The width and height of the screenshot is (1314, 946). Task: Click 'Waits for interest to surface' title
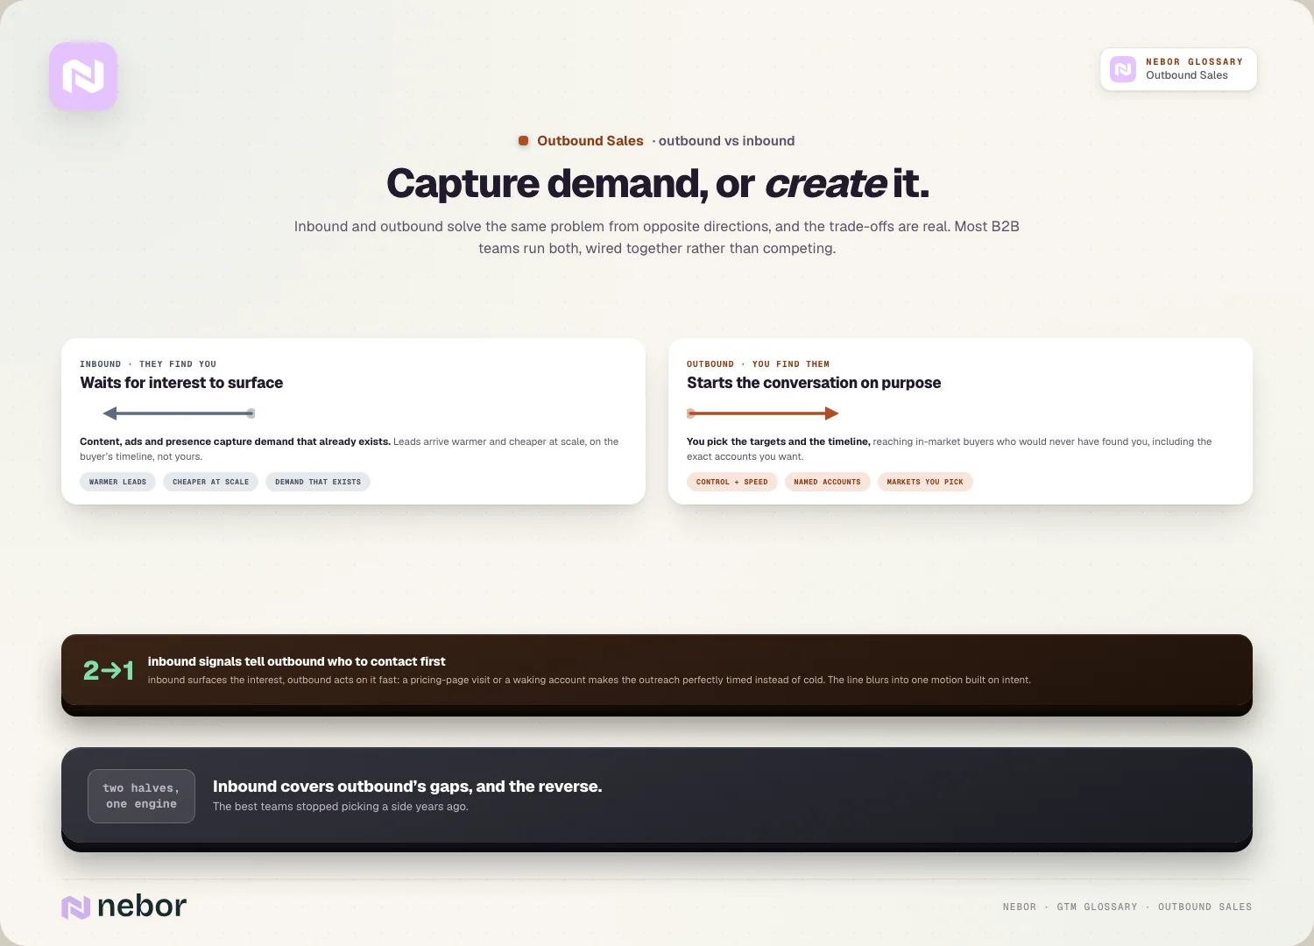tap(181, 383)
